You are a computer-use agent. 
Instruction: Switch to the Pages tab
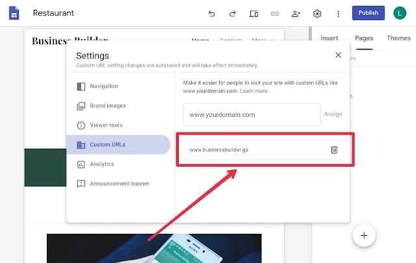(364, 38)
